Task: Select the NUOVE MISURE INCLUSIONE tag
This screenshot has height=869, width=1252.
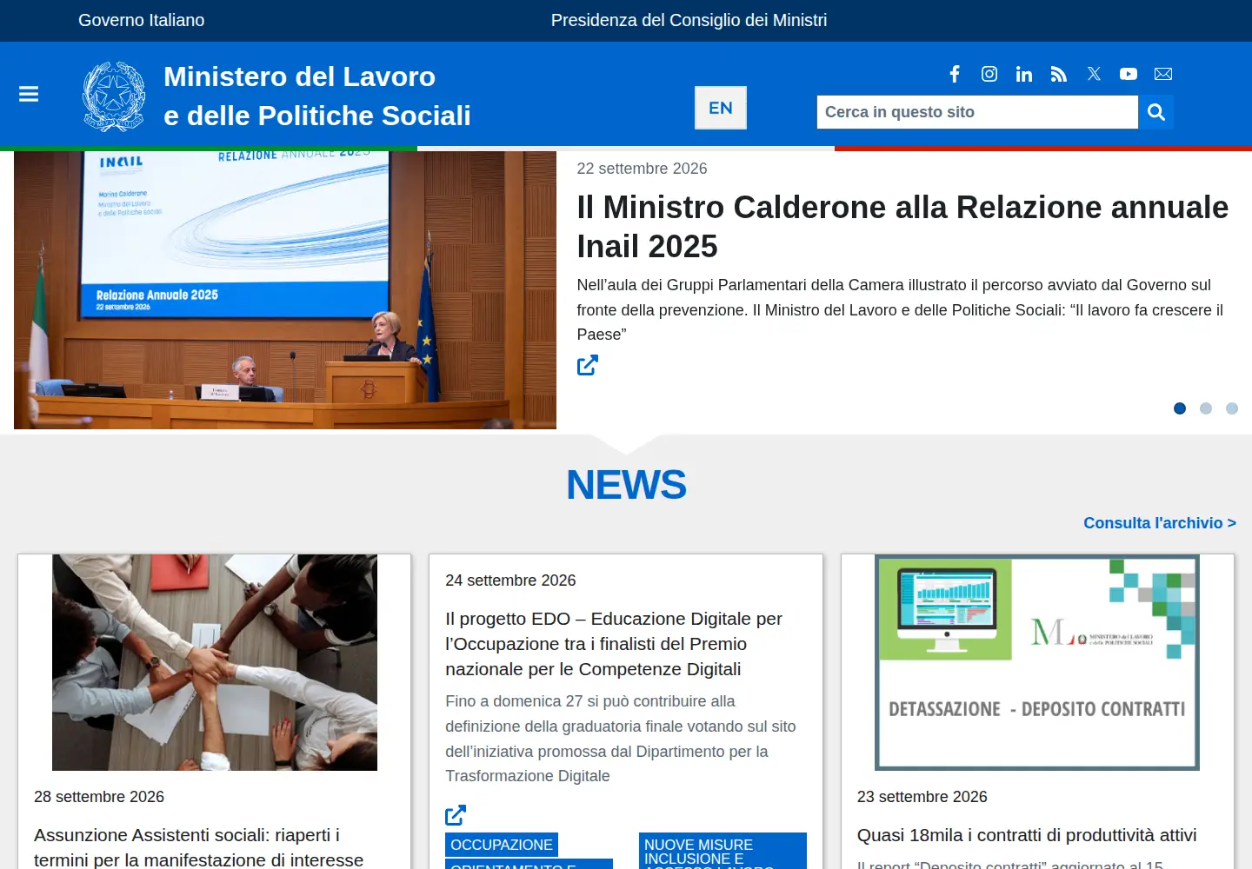Action: [x=723, y=851]
